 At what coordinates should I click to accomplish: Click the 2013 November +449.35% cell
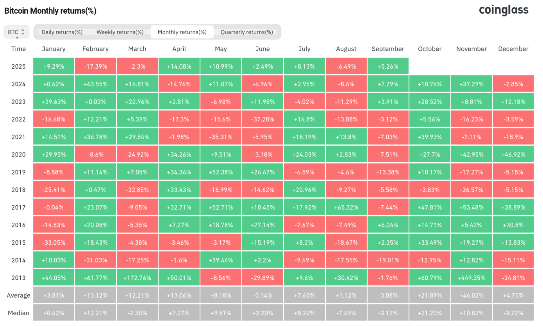(x=472, y=278)
